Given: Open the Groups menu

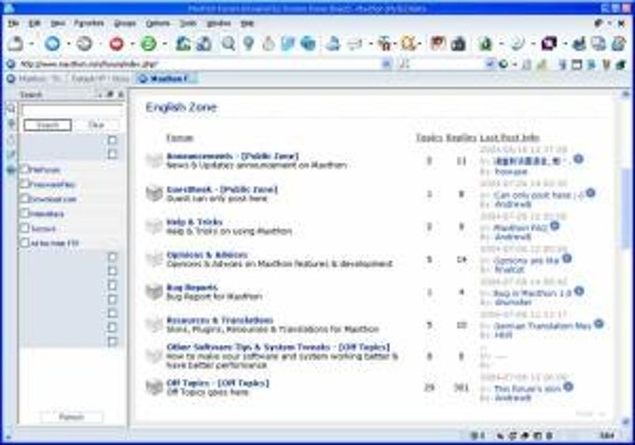Looking at the screenshot, I should click(x=125, y=23).
